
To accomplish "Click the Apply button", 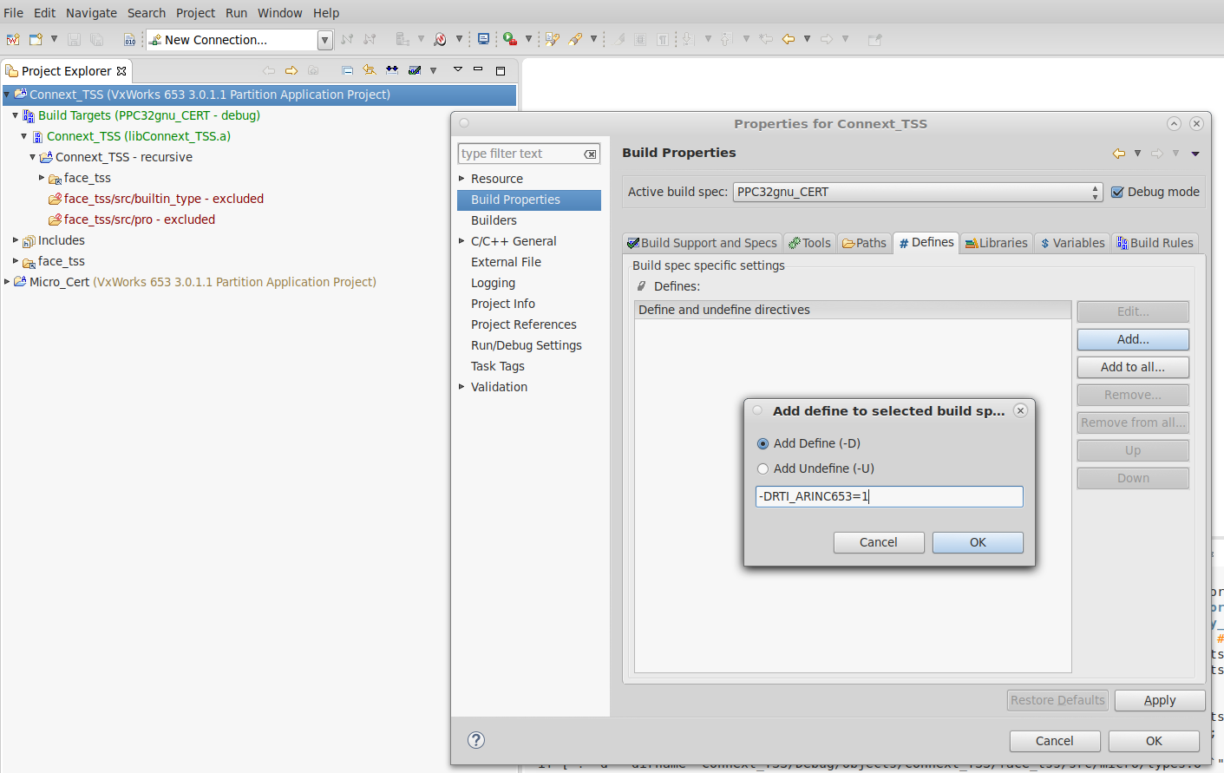I will click(1160, 700).
